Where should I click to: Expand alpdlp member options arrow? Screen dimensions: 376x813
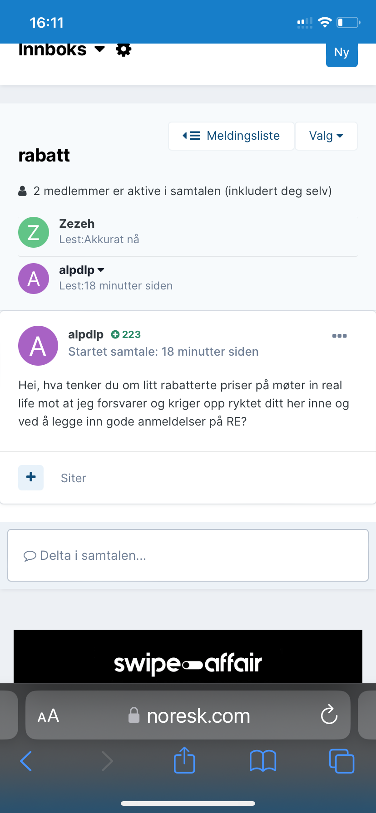click(101, 270)
